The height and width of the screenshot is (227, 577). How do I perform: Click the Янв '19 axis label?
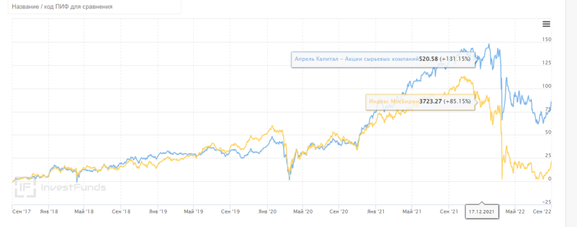pyautogui.click(x=158, y=212)
